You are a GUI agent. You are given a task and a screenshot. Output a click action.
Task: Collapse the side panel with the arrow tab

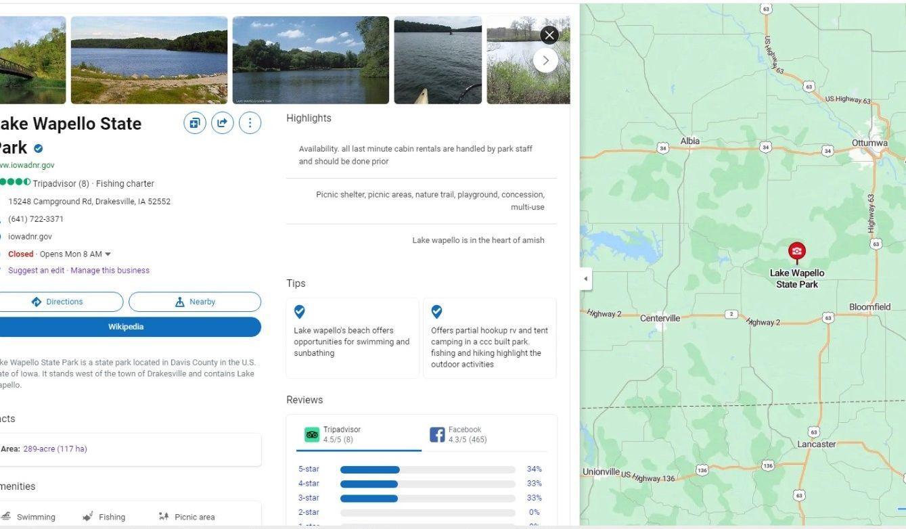pyautogui.click(x=586, y=279)
